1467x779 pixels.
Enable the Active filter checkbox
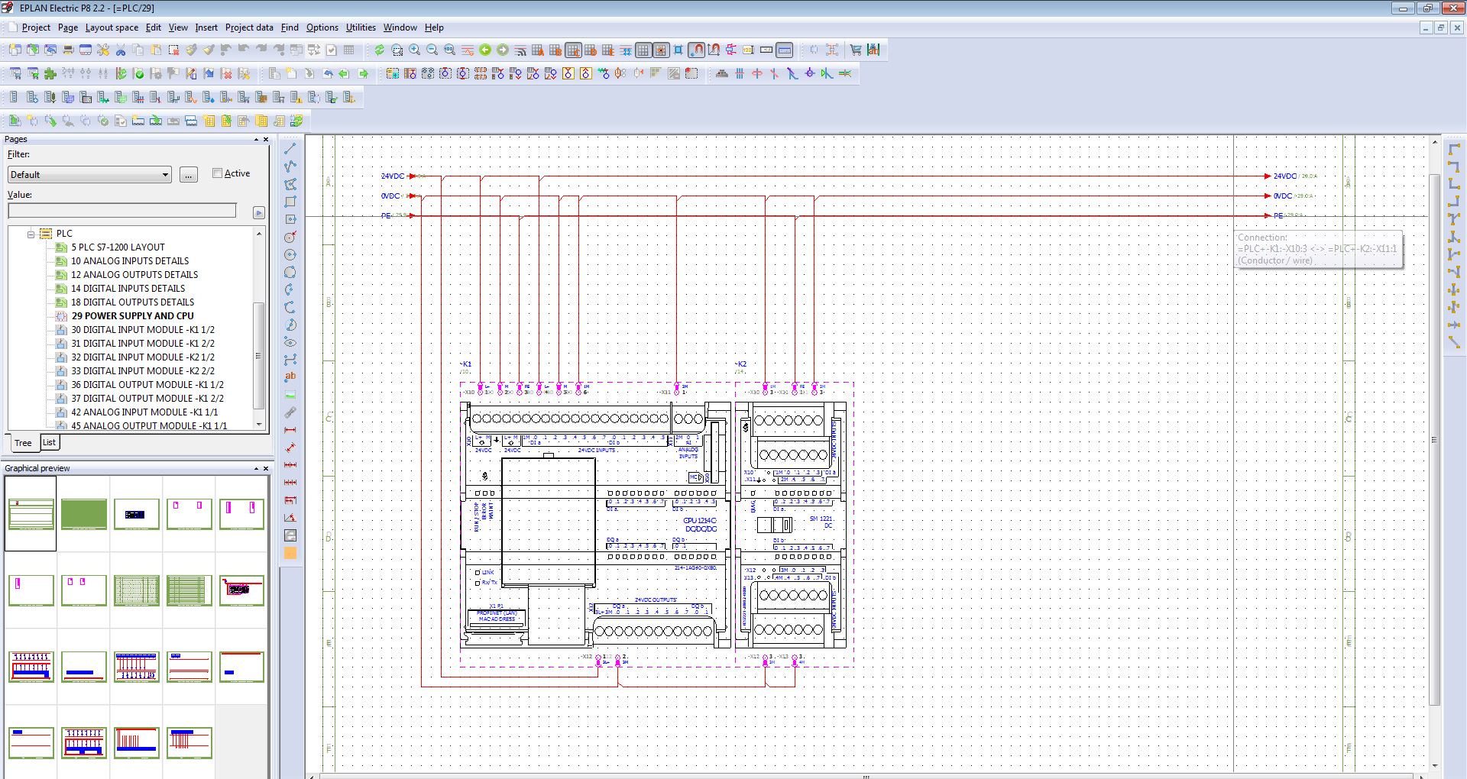[218, 173]
